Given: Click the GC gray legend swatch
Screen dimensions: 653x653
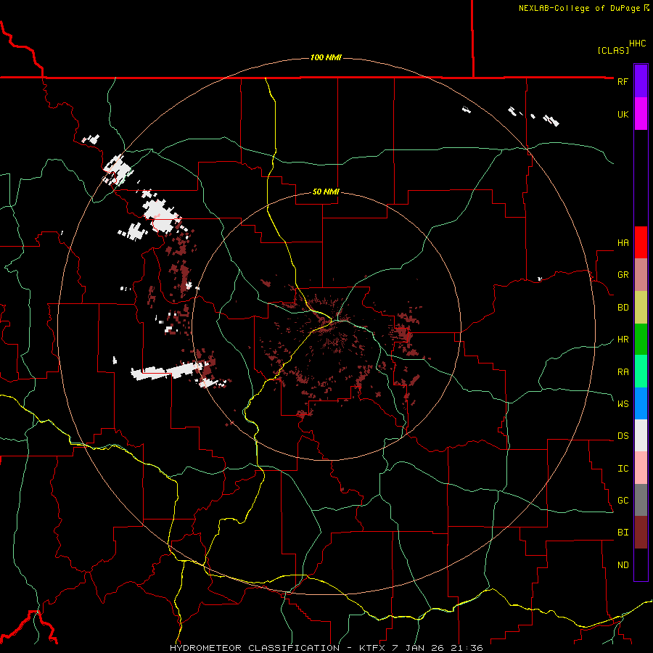Looking at the screenshot, I should (641, 500).
